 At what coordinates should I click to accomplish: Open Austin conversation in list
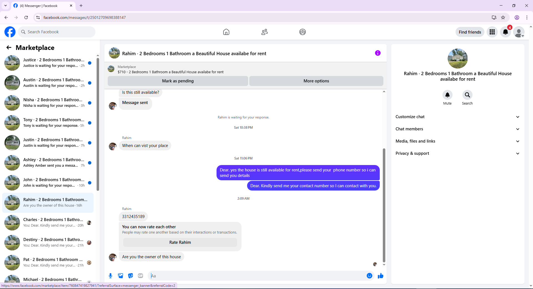(x=48, y=83)
